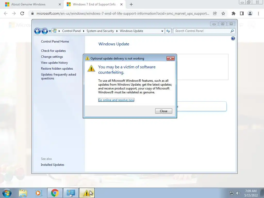Open Updates: frequently asked questions
This screenshot has height=198, width=264.
(x=59, y=76)
